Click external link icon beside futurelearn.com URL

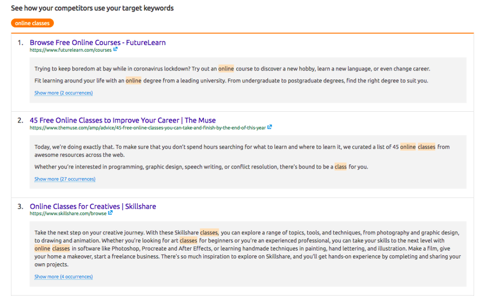tap(115, 49)
